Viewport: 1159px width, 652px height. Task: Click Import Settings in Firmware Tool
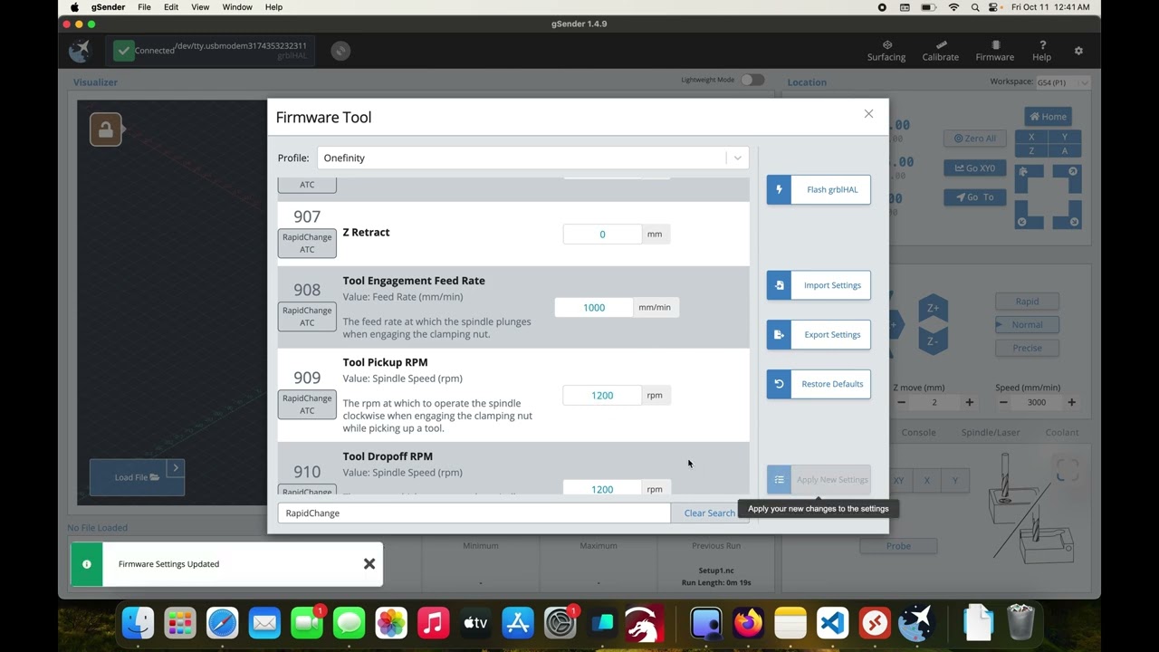(x=819, y=285)
